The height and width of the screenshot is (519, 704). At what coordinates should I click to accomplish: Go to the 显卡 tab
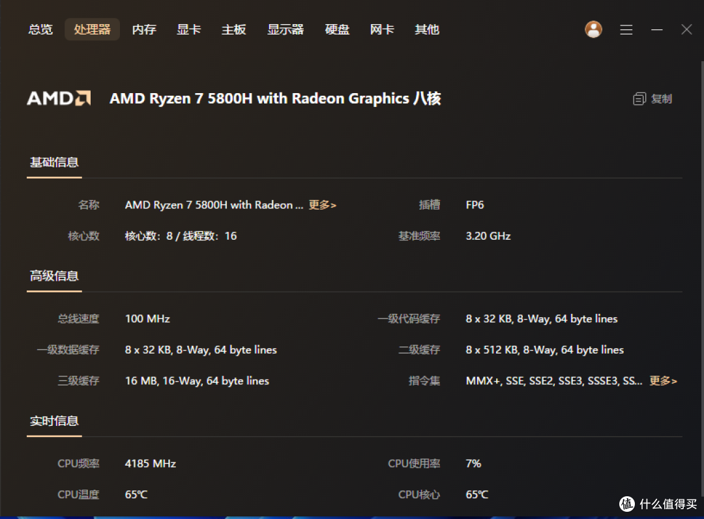point(188,29)
